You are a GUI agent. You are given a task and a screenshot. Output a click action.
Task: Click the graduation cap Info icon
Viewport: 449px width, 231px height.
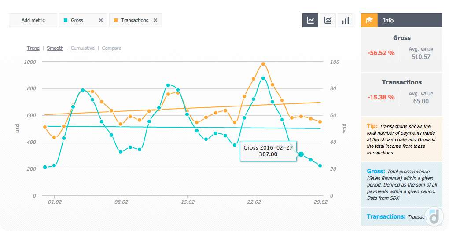click(369, 20)
